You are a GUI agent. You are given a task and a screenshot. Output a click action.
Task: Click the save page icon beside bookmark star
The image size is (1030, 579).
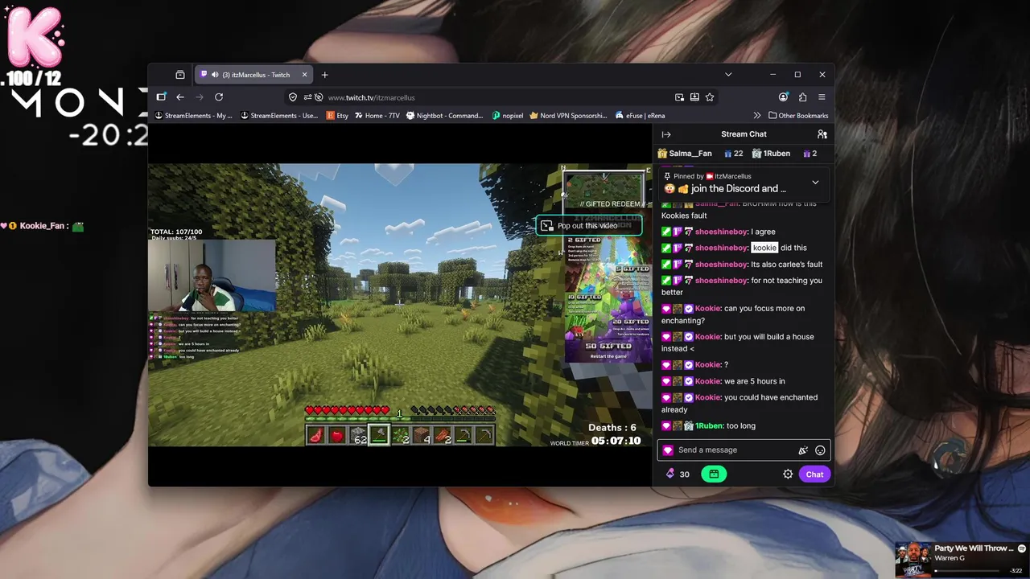[694, 97]
